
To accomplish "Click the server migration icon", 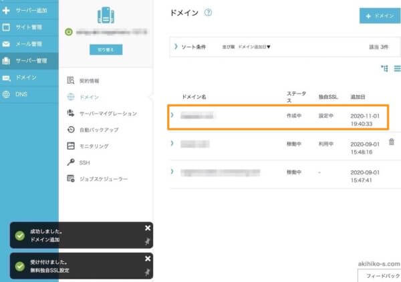I will click(71, 113).
